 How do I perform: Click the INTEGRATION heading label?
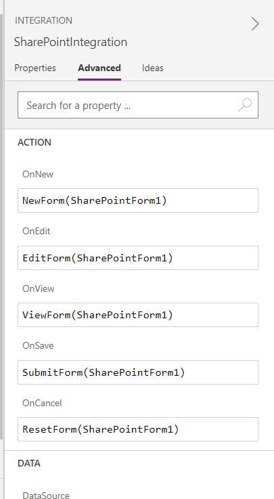[43, 20]
